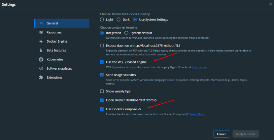The height and width of the screenshot is (140, 274).
Task: Click the Send error reports description text
Action: click(x=177, y=82)
